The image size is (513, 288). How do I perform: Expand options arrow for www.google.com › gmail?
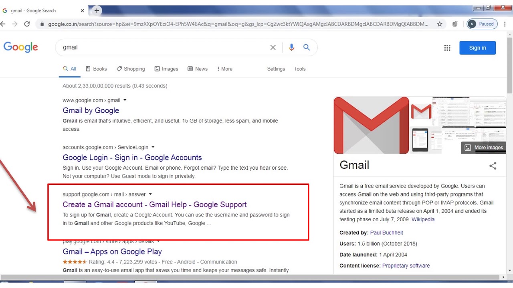[x=125, y=100]
